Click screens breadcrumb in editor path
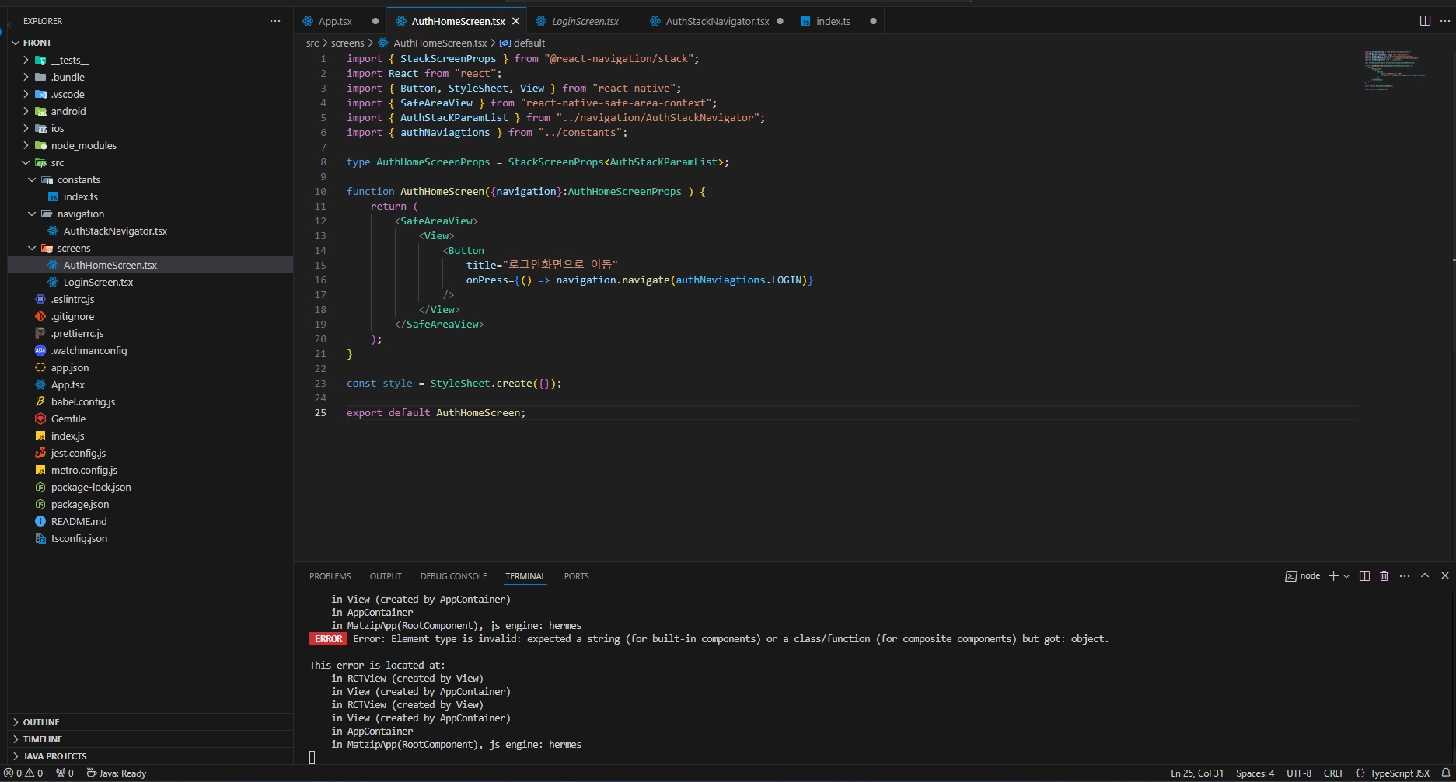The image size is (1456, 782). tap(347, 43)
